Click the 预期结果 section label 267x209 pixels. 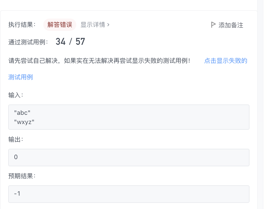tap(22, 176)
